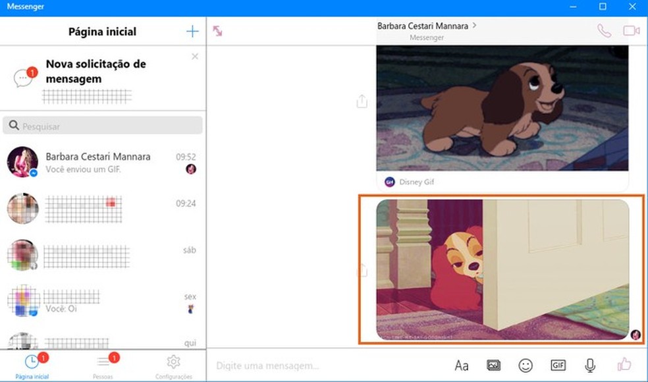Open text formatting with the Aa icon
The height and width of the screenshot is (382, 648).
(462, 365)
